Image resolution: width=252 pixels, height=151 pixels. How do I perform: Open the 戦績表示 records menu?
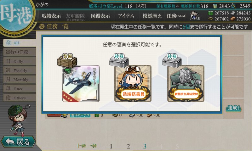(x=51, y=16)
